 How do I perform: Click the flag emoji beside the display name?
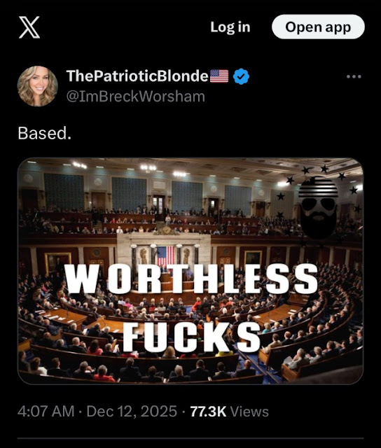pos(219,76)
